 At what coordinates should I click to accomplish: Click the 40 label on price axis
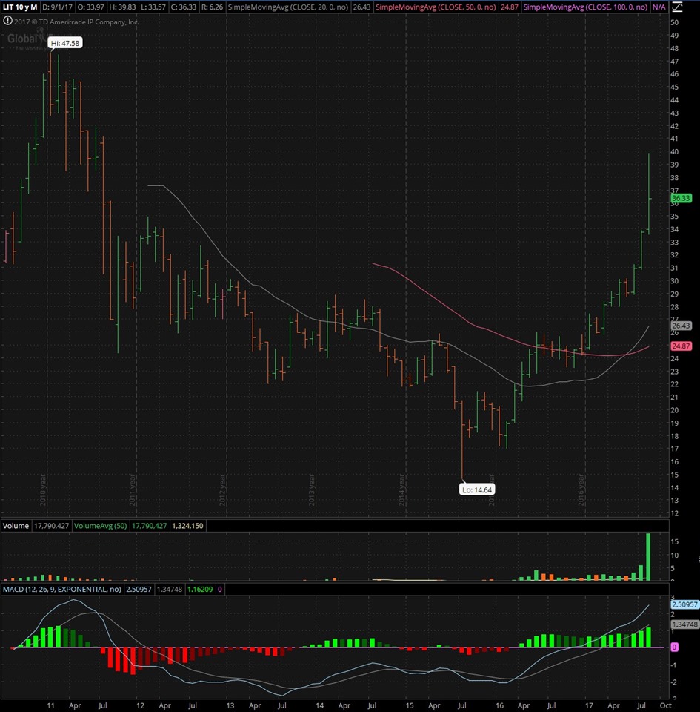pos(675,151)
